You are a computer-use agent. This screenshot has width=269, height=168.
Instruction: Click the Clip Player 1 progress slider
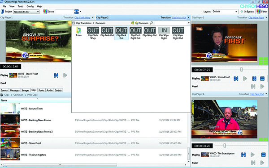point(47,66)
